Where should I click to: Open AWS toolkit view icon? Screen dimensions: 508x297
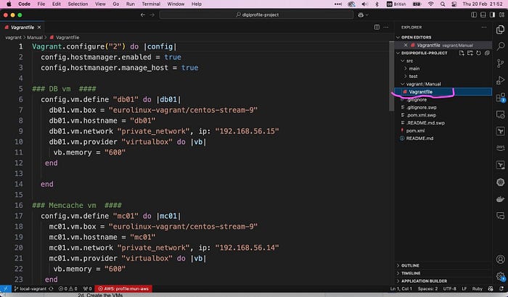click(500, 148)
